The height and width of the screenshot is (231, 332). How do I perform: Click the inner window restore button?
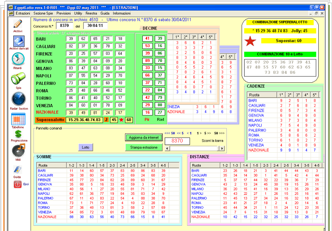[x=316, y=13]
